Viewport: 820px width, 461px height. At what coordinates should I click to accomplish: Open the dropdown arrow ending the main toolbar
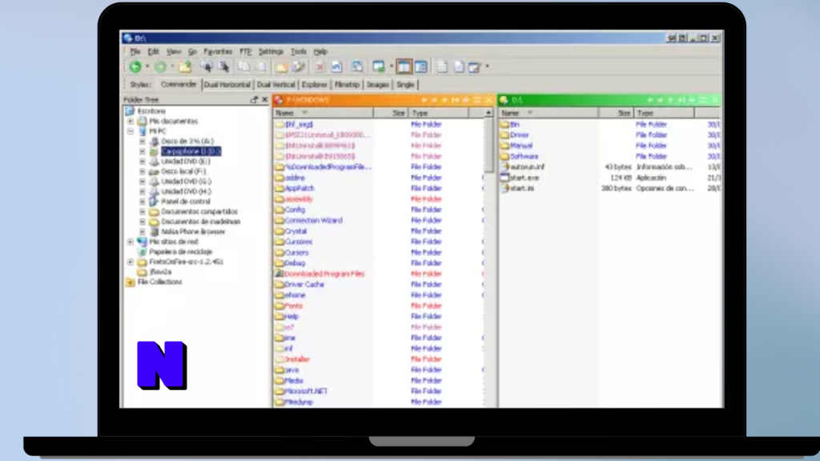488,67
